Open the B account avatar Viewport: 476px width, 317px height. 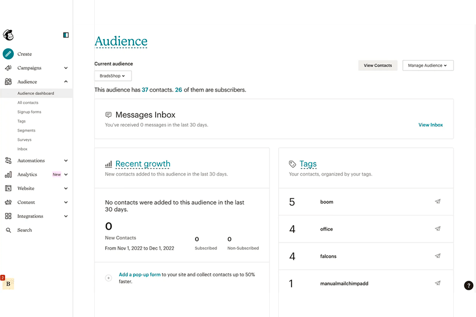click(x=8, y=284)
